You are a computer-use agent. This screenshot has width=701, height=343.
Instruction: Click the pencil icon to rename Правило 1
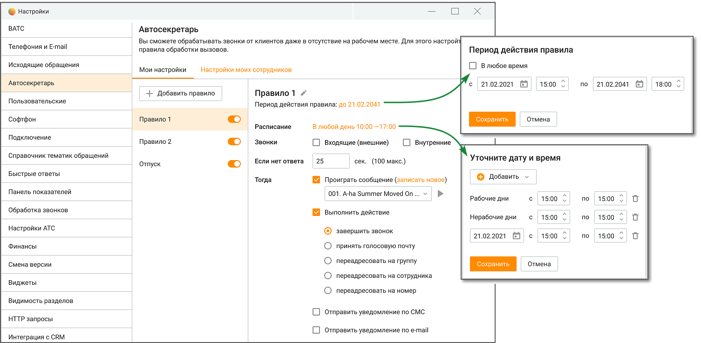(304, 93)
